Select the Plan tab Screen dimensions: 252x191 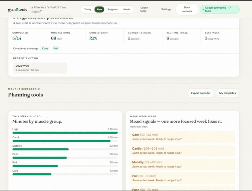click(x=99, y=9)
